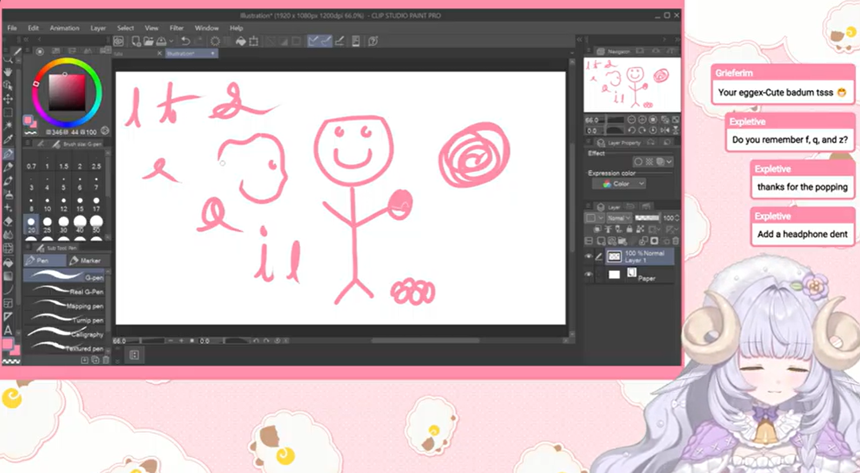Click the Open file folder icon

(148, 41)
